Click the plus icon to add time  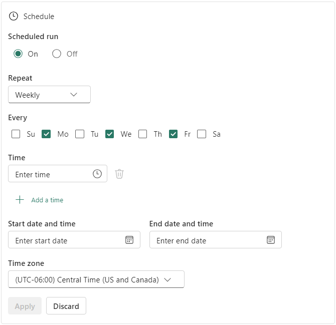[x=20, y=200]
